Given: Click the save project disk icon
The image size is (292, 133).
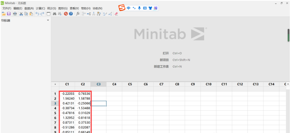Looking at the screenshot, I should 9,14.
